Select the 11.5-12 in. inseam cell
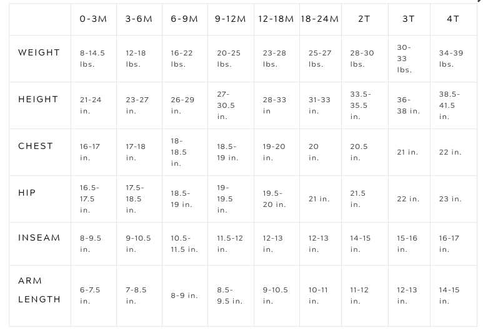 [229, 244]
